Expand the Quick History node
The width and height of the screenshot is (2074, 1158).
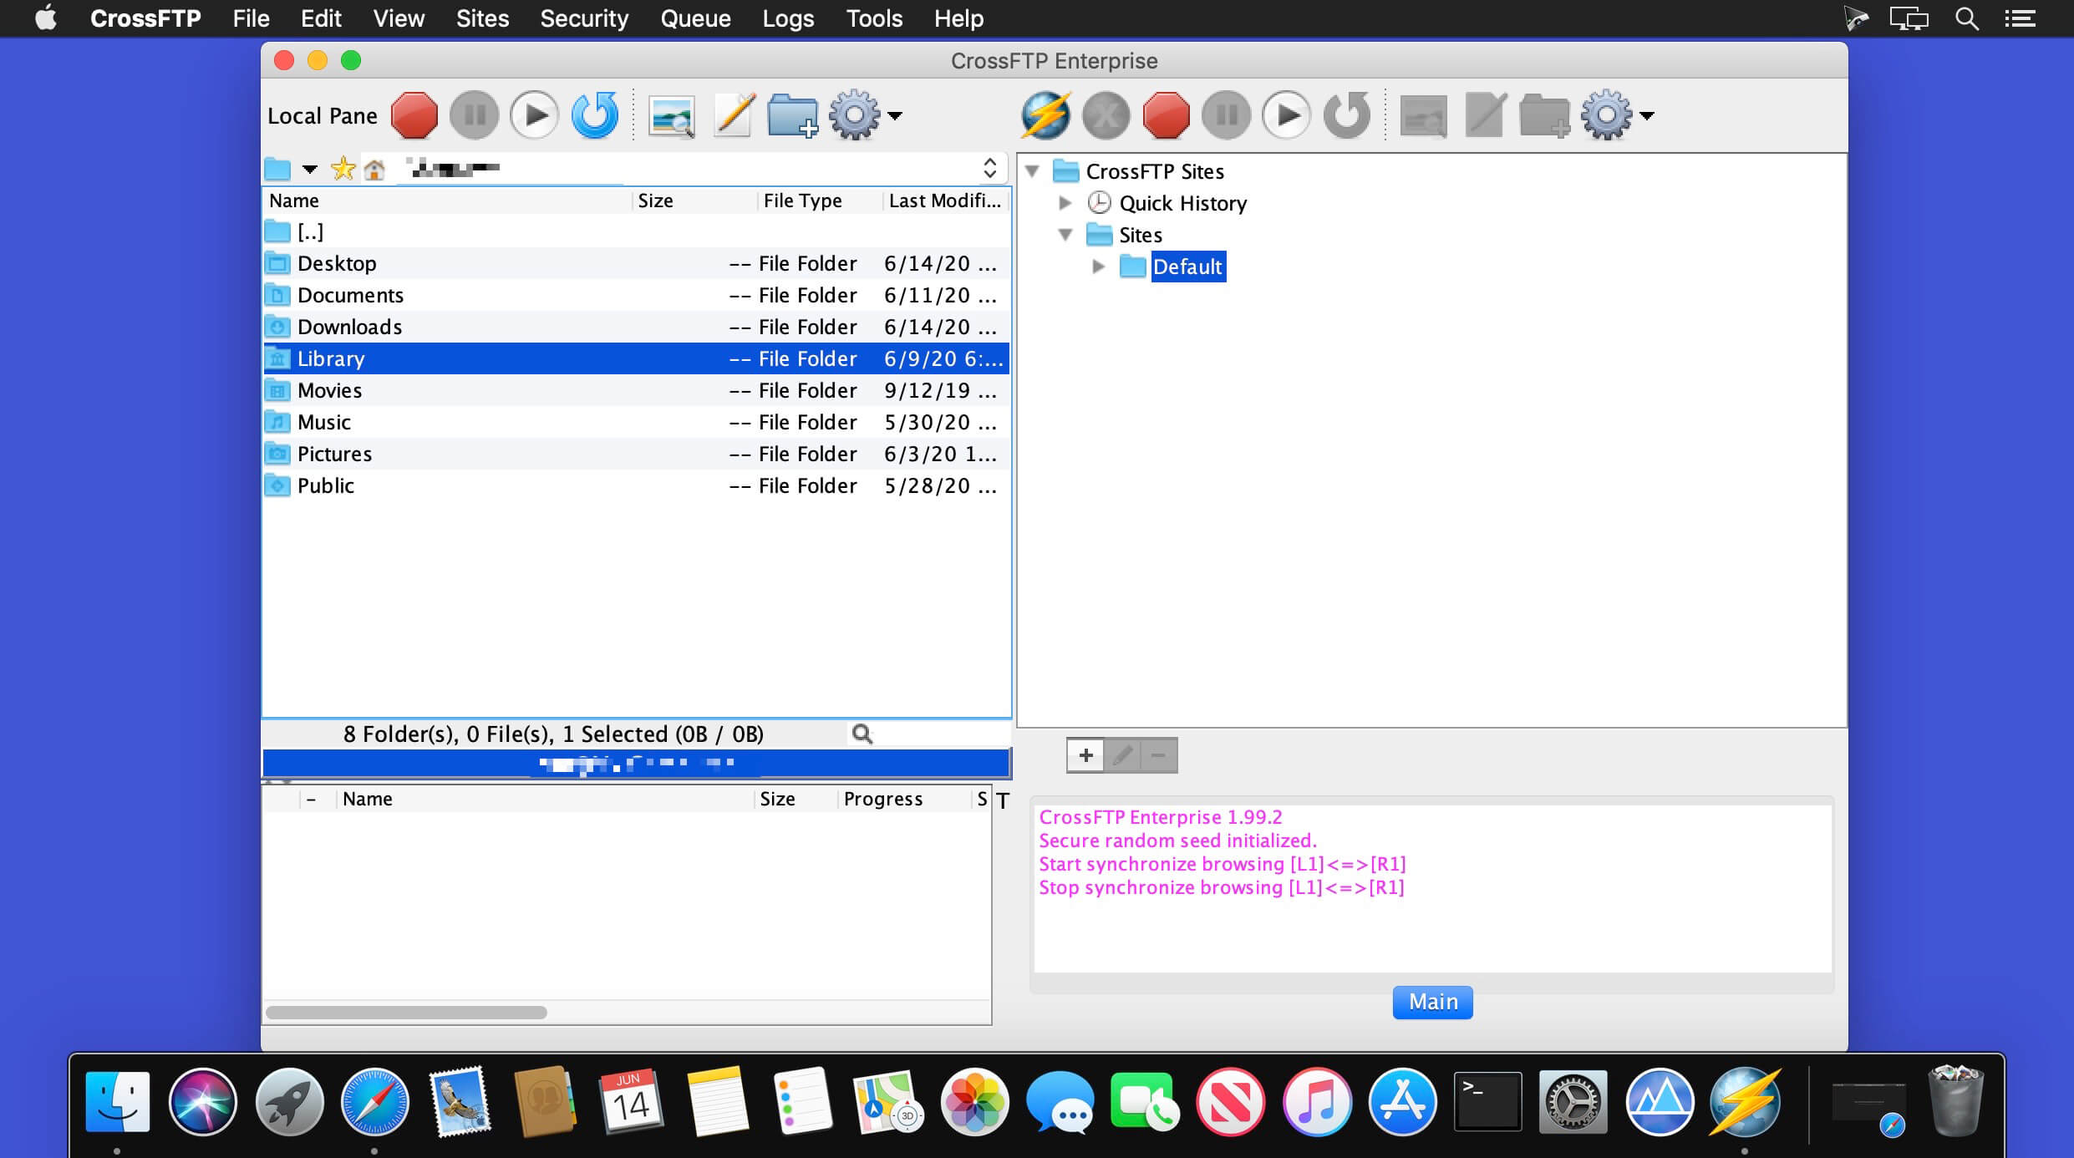click(1065, 203)
